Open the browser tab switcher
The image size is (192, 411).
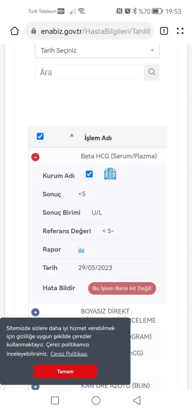click(x=164, y=31)
